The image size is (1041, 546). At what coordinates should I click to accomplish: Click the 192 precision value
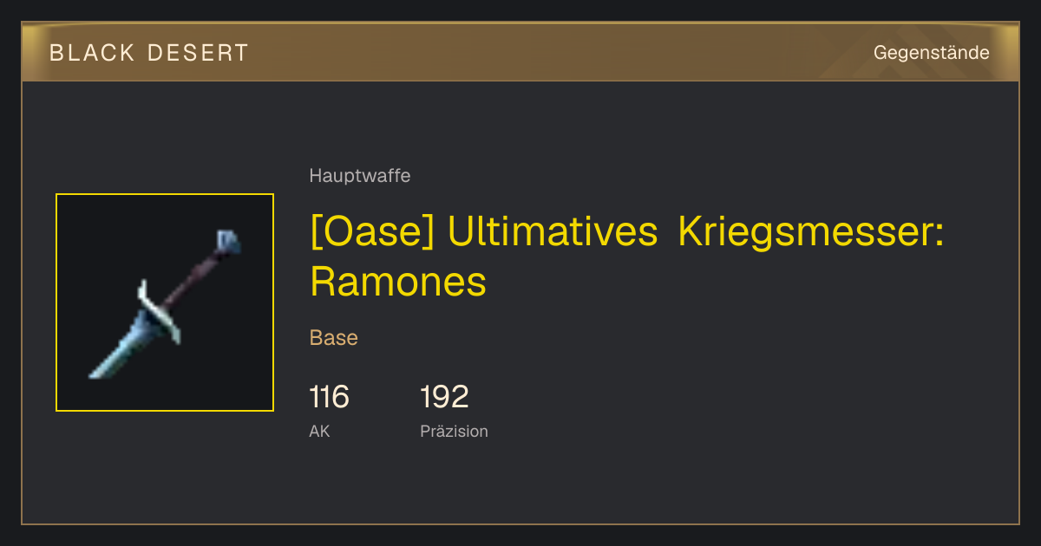coord(444,398)
